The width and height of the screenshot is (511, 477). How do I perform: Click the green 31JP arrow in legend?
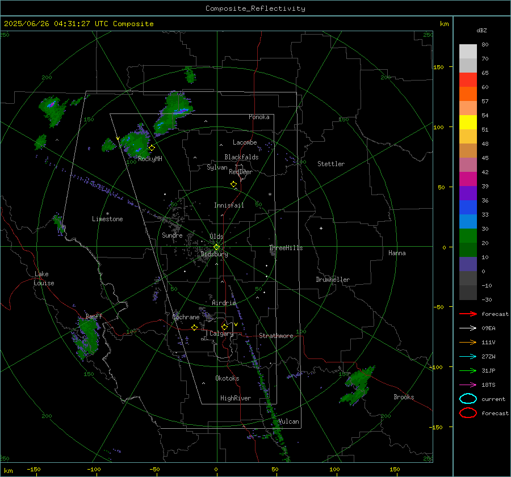468,370
